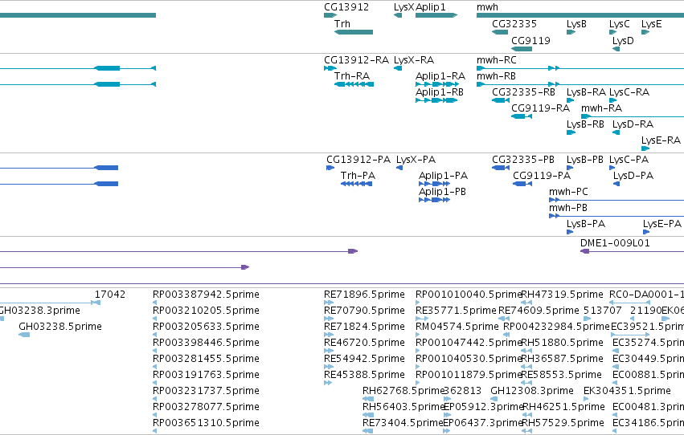Select EST RP003205633.5prime

click(206, 327)
